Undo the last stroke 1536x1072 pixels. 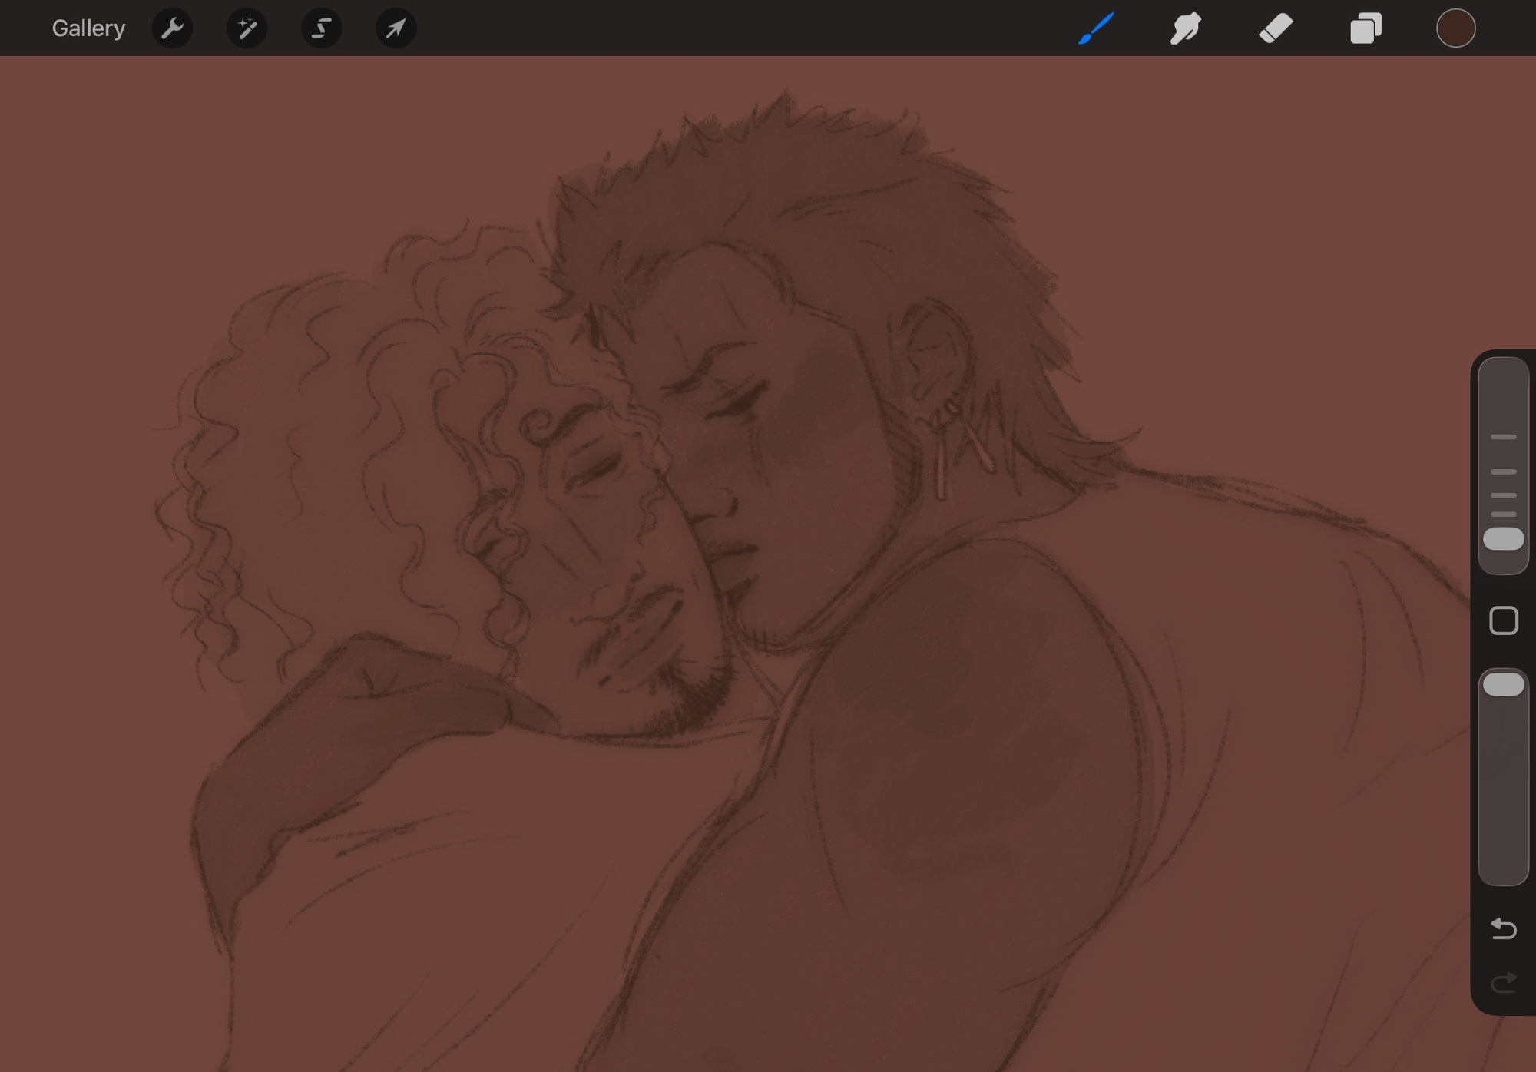coord(1503,929)
